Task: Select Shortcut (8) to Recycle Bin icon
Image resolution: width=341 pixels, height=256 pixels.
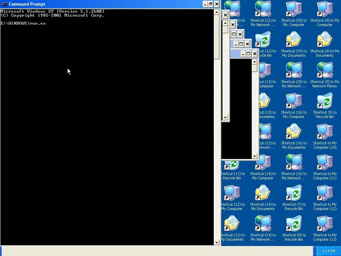Action: pyautogui.click(x=294, y=229)
